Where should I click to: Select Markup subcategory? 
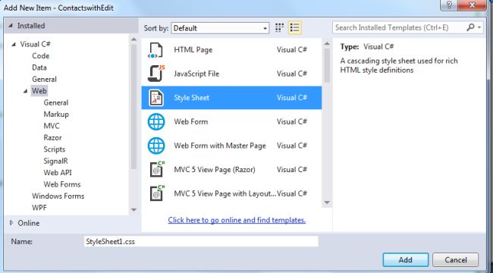(56, 115)
